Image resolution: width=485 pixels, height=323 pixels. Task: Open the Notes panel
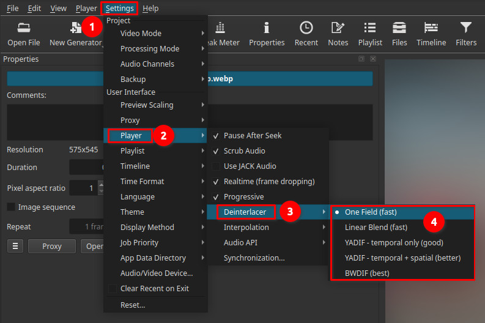[x=338, y=34]
